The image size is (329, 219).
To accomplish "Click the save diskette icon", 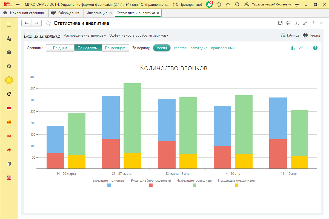I will (280, 23).
